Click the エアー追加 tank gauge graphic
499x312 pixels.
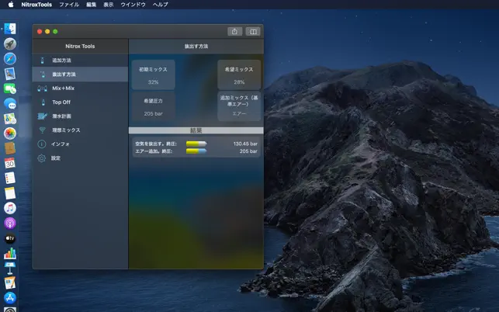[196, 151]
